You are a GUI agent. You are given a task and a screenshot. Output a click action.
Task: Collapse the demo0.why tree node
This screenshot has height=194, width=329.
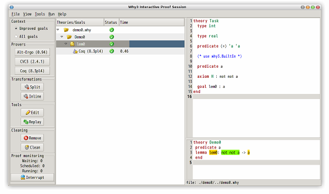tap(58, 30)
